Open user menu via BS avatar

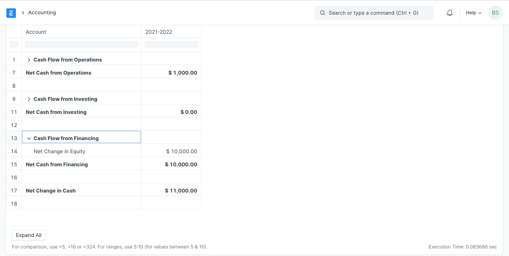[495, 13]
